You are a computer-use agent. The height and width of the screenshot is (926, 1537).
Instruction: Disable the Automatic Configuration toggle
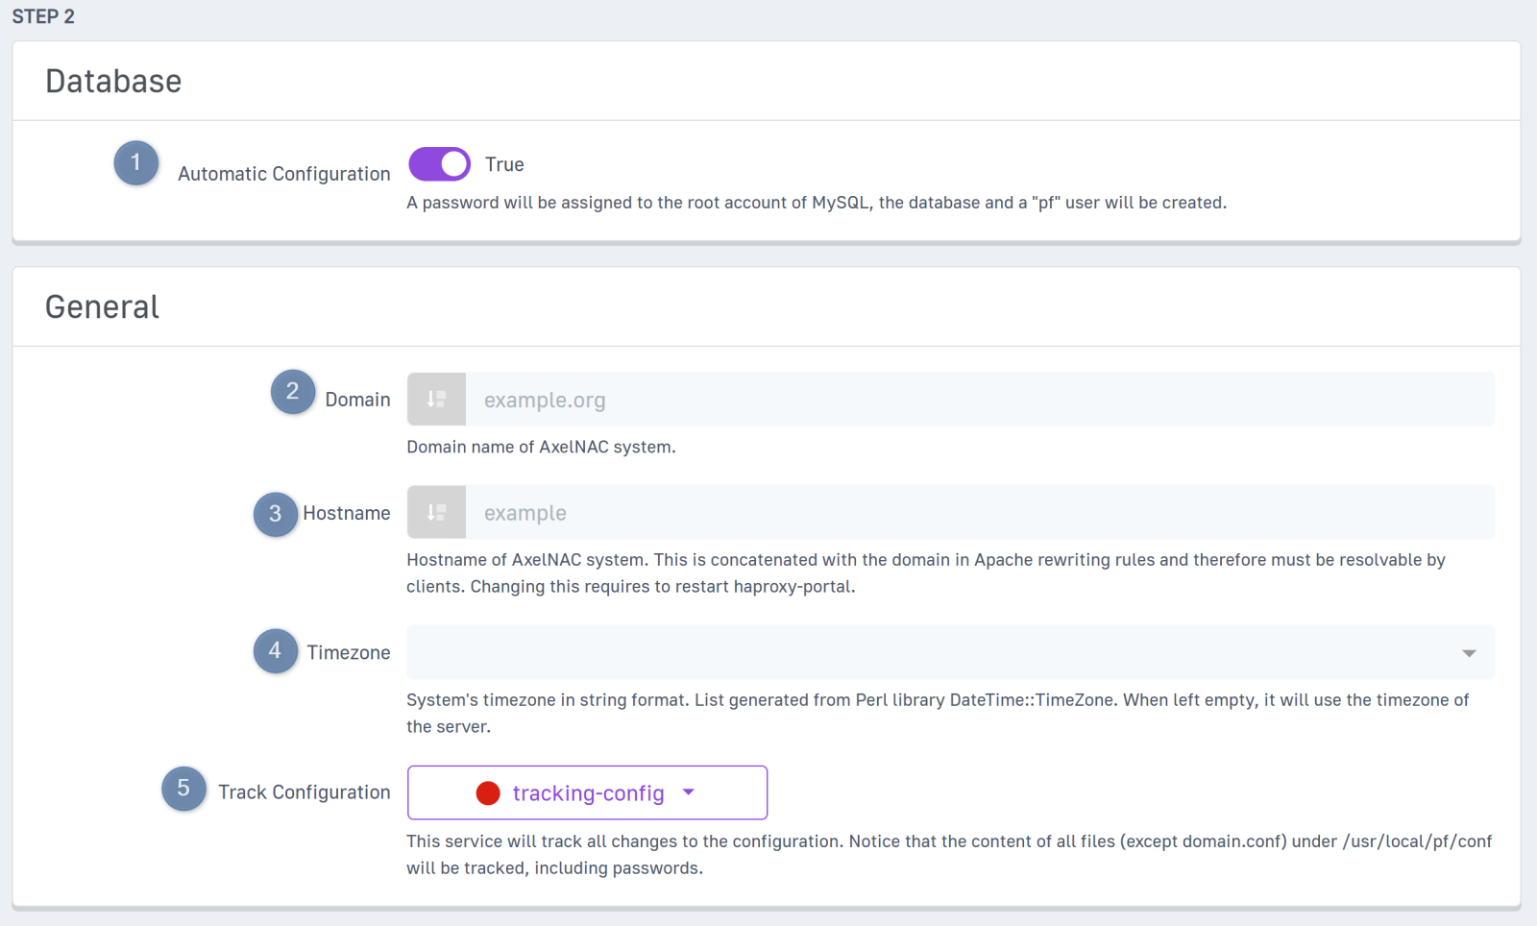(x=440, y=164)
